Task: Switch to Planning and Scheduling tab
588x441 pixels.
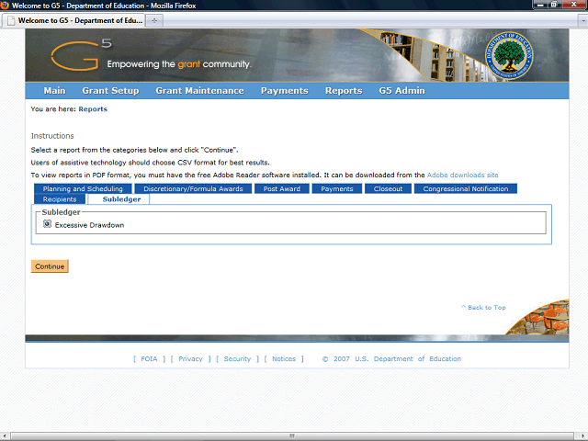Action: click(83, 188)
